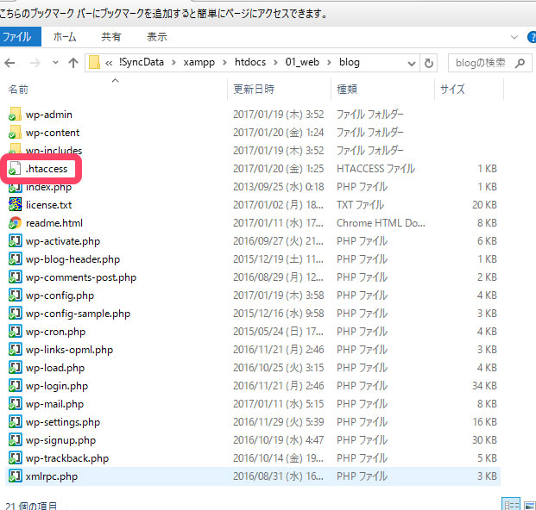The image size is (536, 510).
Task: Click the 34 KB size cell
Action: click(484, 385)
